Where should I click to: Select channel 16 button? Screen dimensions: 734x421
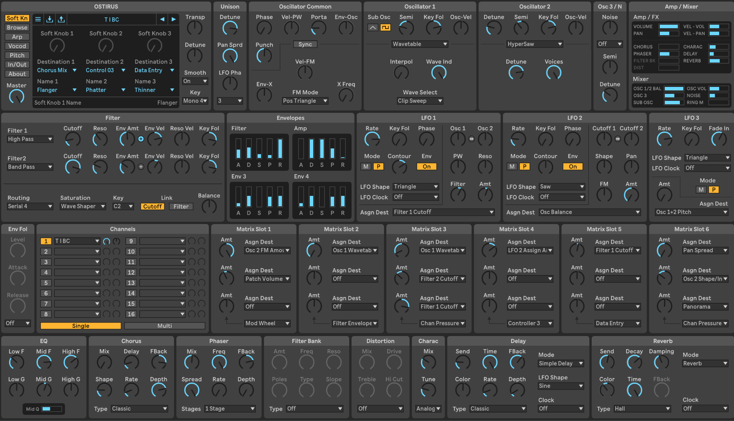(x=131, y=314)
